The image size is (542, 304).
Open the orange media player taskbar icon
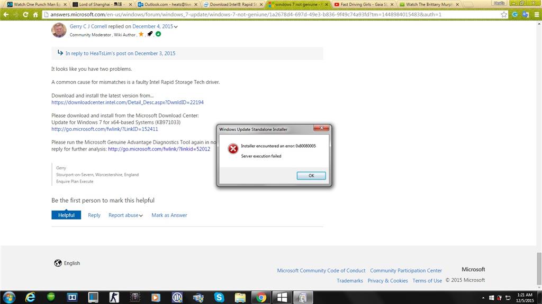tap(156, 297)
